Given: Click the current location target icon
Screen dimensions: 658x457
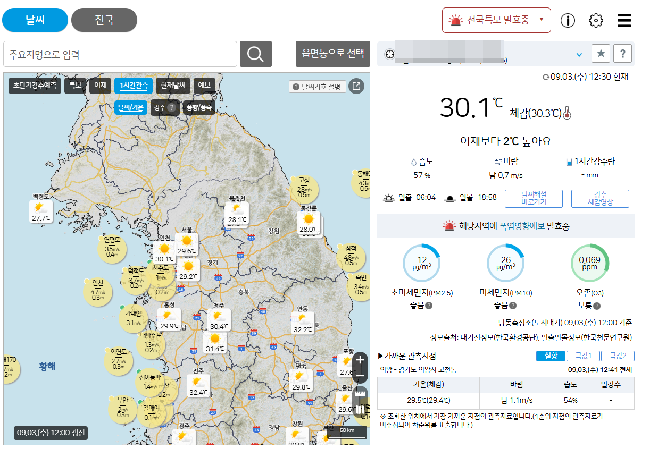Looking at the screenshot, I should 389,54.
